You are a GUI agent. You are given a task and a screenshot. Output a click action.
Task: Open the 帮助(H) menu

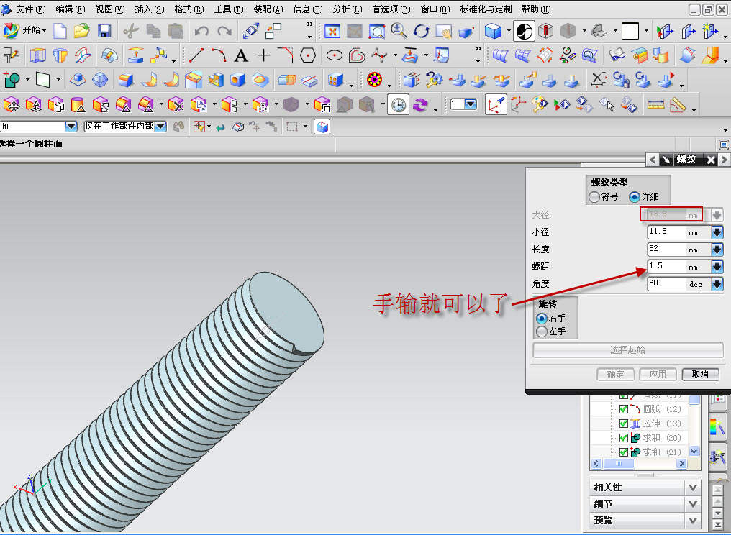pyautogui.click(x=536, y=9)
